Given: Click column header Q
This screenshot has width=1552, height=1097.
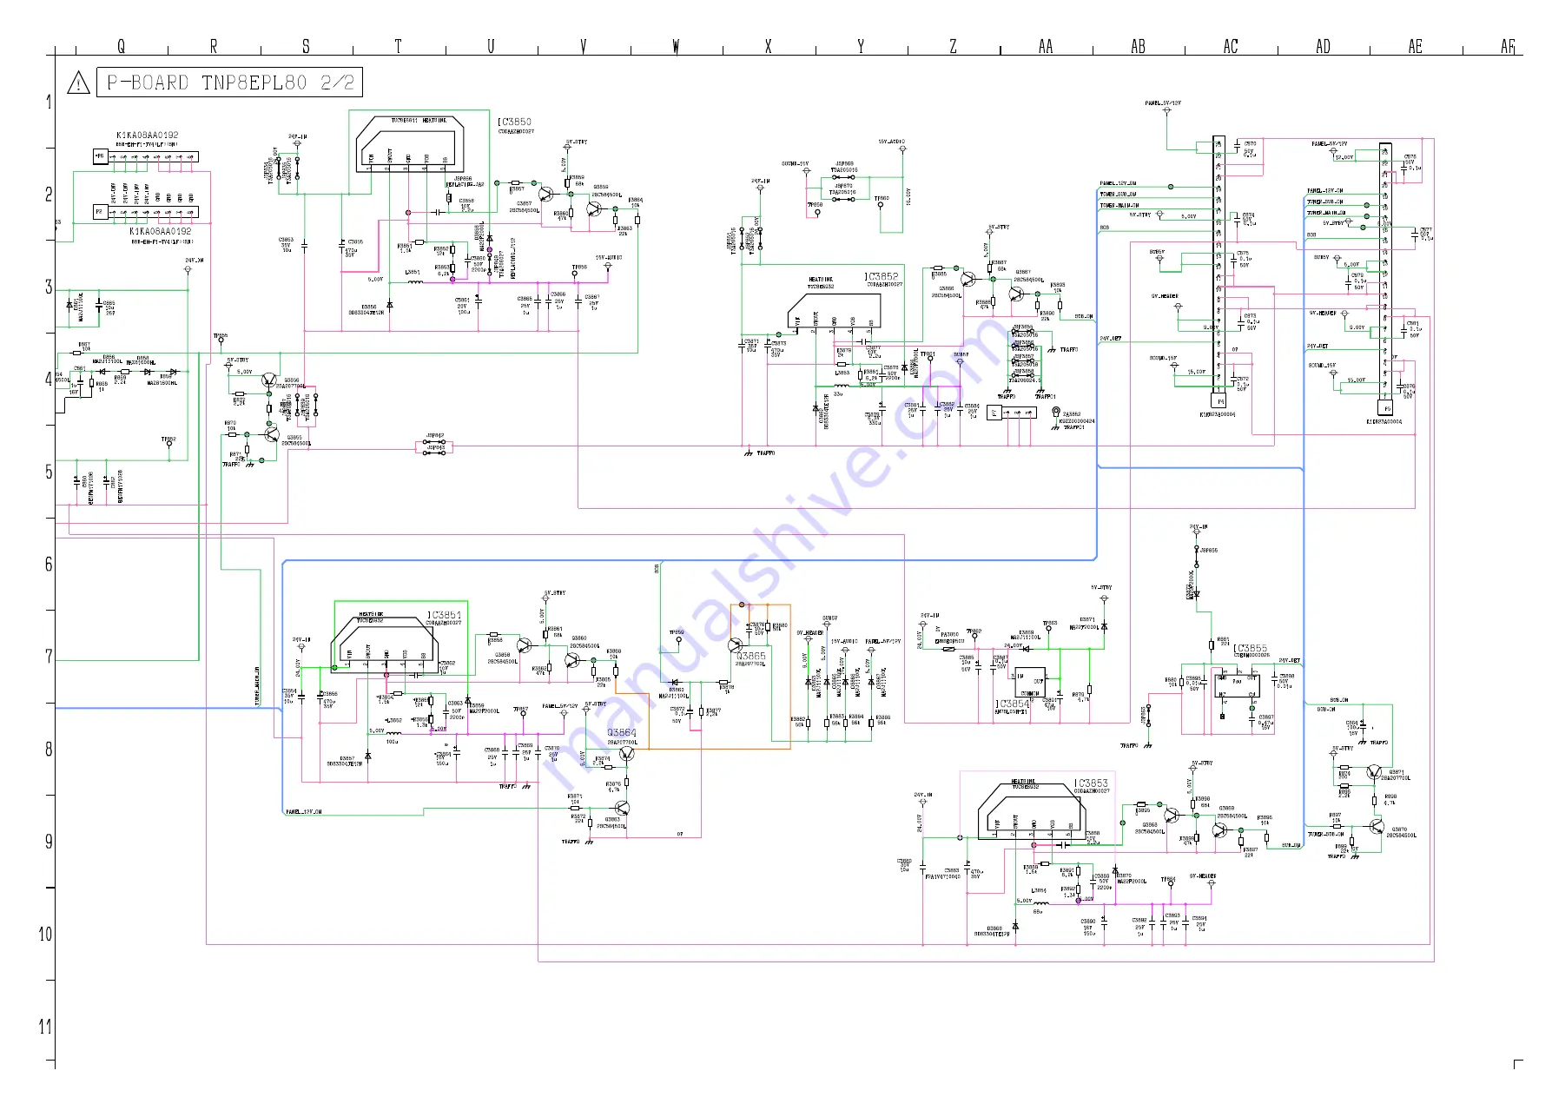Looking at the screenshot, I should coord(121,46).
